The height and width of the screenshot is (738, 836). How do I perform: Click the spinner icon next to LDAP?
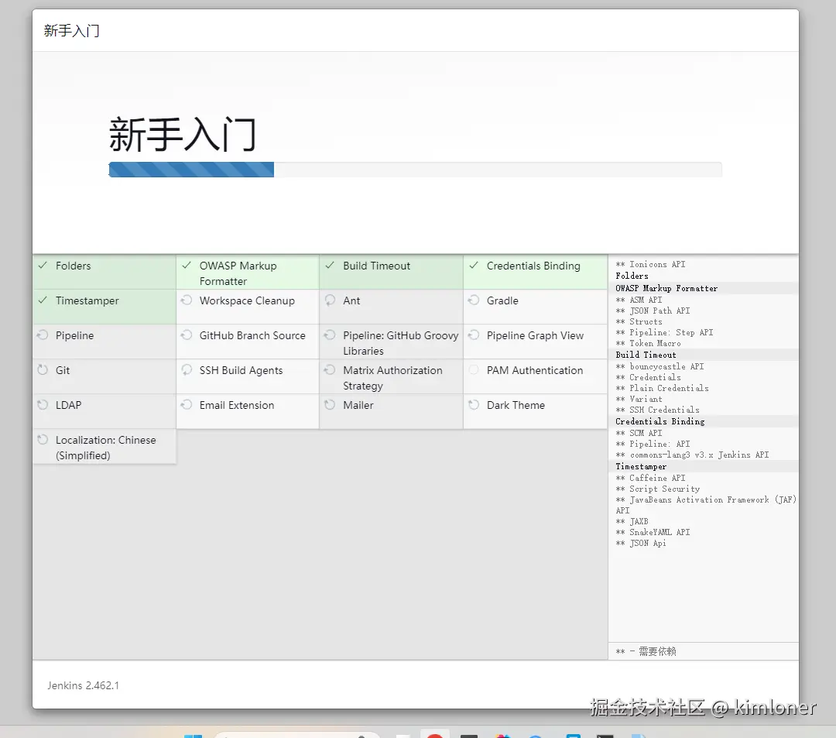click(x=43, y=405)
